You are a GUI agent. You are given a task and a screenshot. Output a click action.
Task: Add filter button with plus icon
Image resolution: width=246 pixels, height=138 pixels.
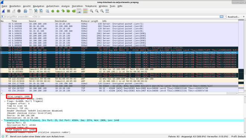coord(244,16)
